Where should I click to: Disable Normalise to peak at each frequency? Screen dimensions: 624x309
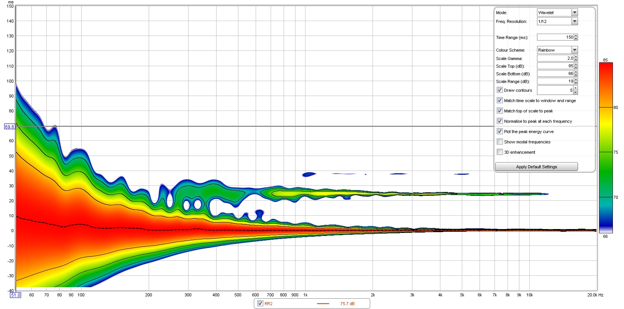pos(500,121)
